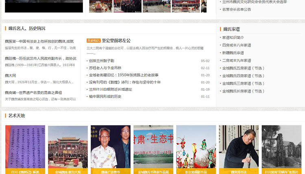Viewport: 305px width, 174px height.
Task: Open the 家谱知识简介 link
Action: coord(233,38)
